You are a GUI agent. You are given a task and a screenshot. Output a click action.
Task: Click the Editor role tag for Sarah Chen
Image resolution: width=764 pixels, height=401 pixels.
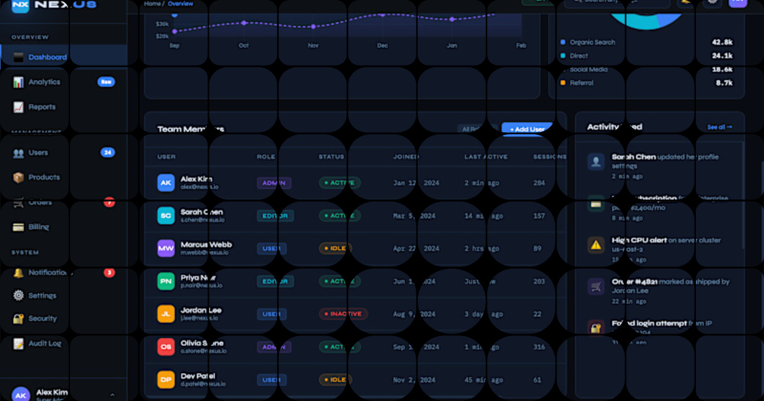point(275,216)
